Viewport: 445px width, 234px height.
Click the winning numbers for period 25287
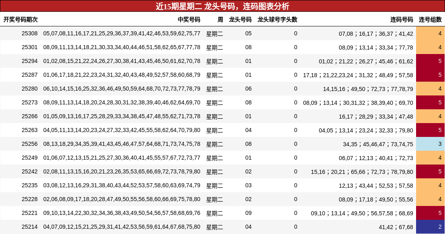pos(122,75)
